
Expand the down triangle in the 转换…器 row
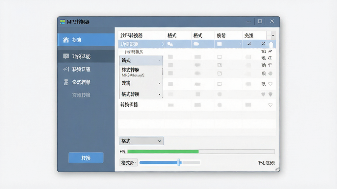click(x=271, y=105)
